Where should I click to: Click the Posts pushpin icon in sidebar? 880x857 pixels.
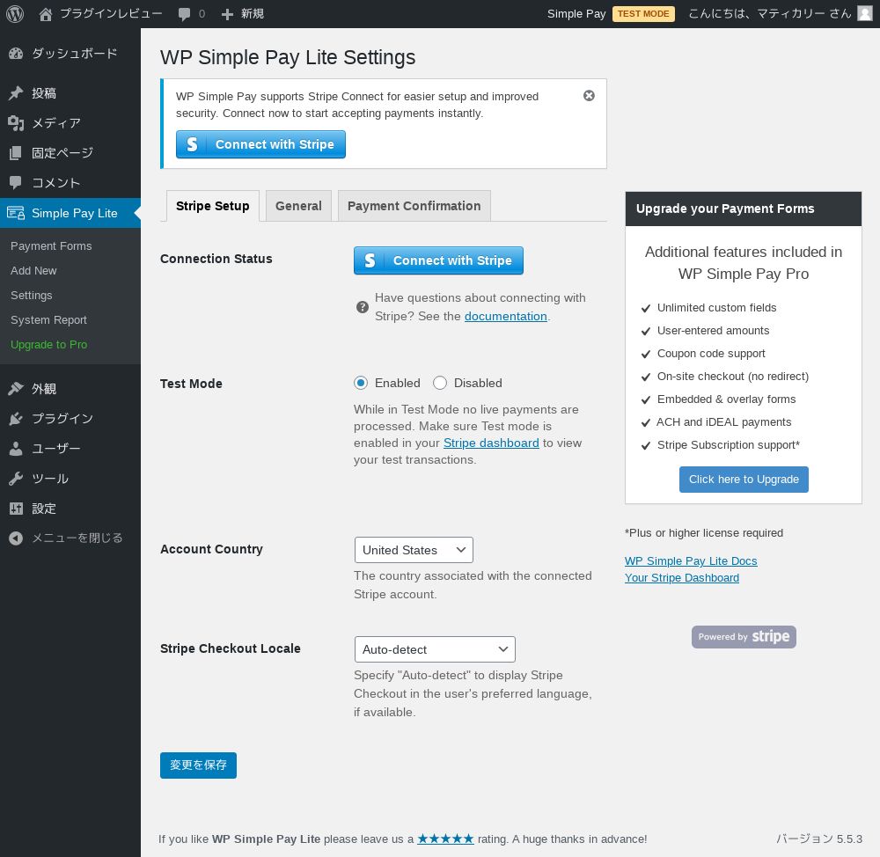coord(16,93)
